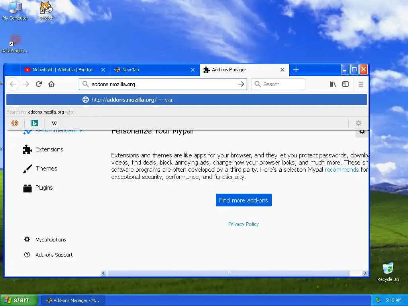408x306 pixels.
Task: Search with the DuckDuckGo engine icon
Action: (15, 123)
